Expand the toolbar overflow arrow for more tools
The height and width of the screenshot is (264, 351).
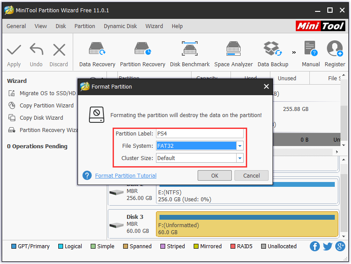[x=294, y=52]
